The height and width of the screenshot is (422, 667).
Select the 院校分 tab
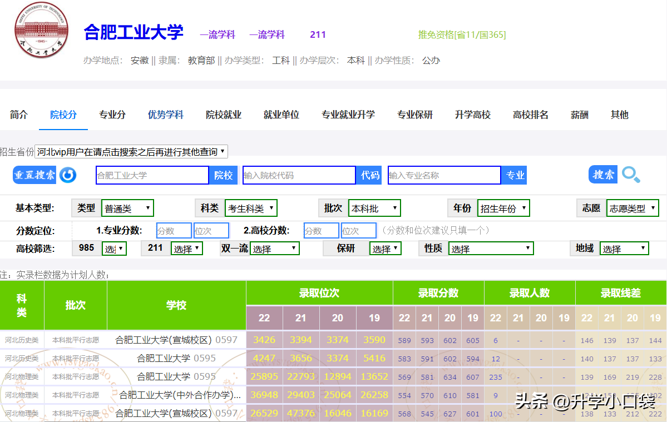tap(63, 115)
